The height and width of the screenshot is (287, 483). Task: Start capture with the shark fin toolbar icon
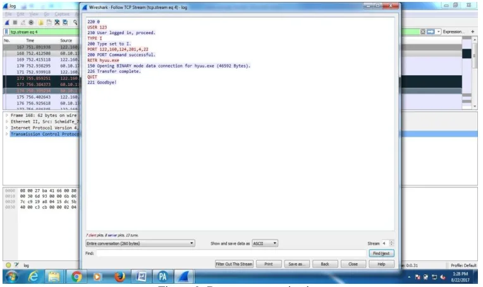(x=7, y=23)
